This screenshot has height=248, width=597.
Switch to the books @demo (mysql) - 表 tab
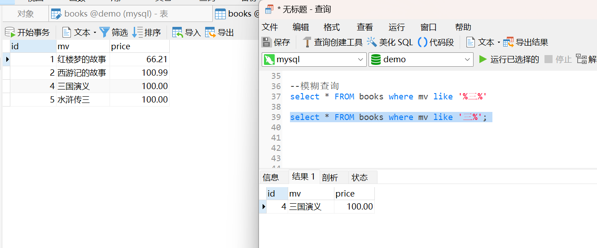(x=130, y=14)
